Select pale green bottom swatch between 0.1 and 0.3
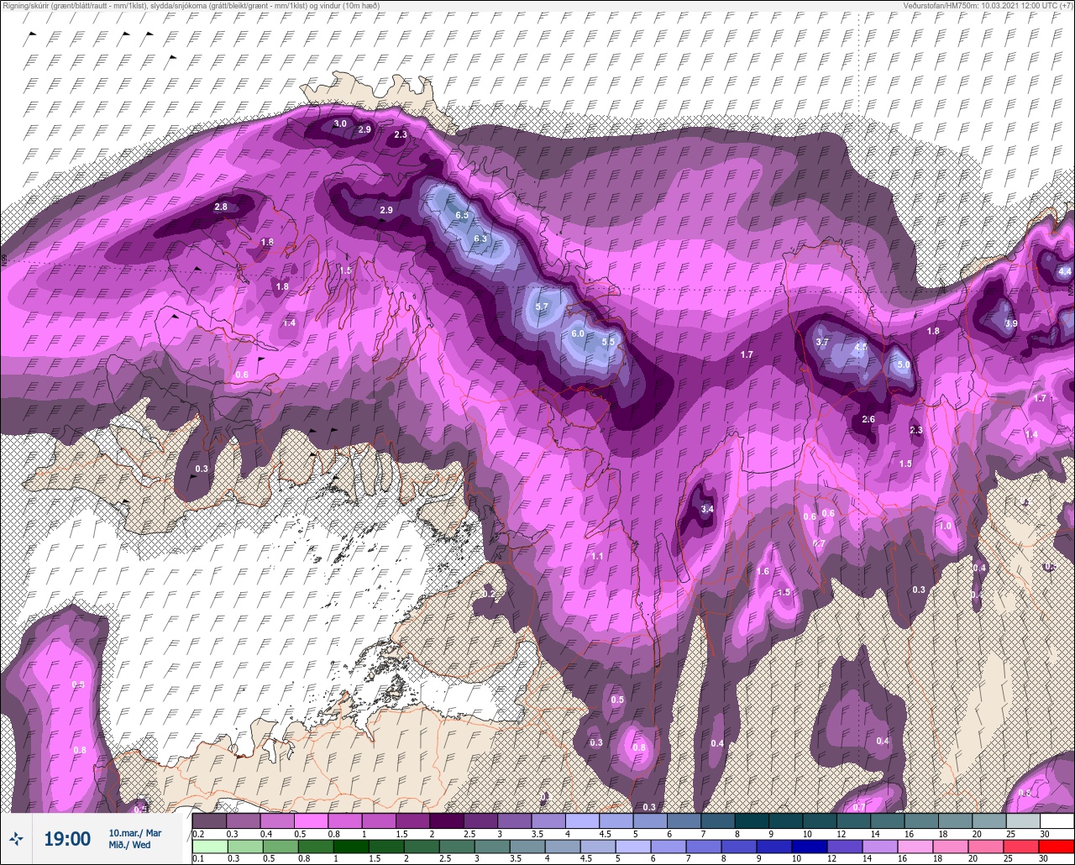1075x865 pixels. [x=209, y=847]
